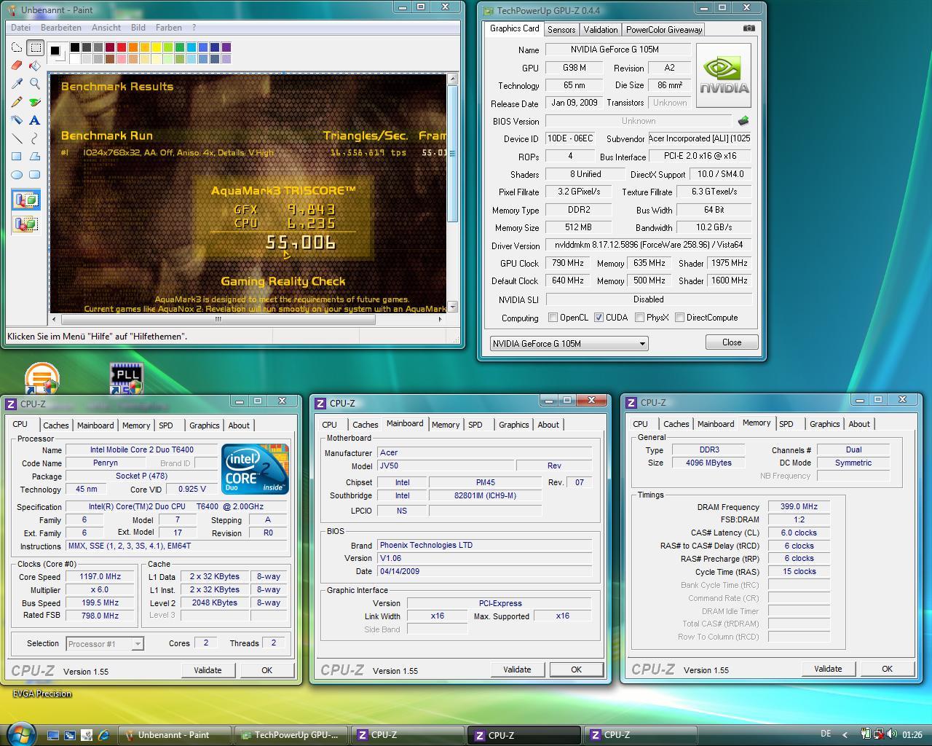Select the Rounded rectangle tool
This screenshot has height=746, width=932.
tap(35, 175)
